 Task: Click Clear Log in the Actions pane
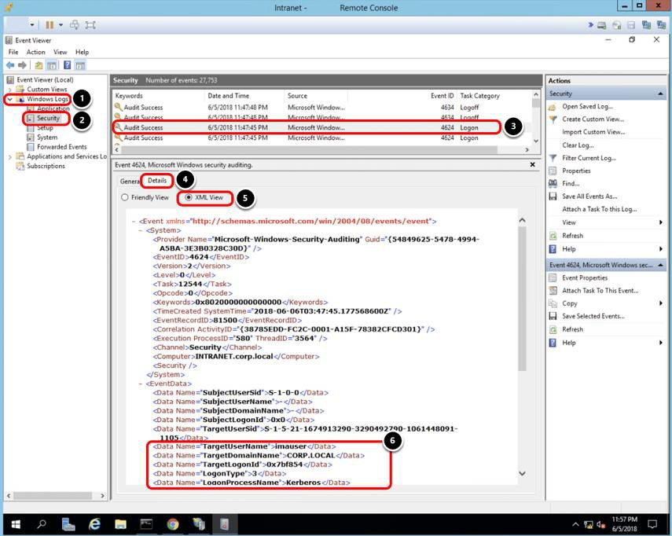pos(569,145)
